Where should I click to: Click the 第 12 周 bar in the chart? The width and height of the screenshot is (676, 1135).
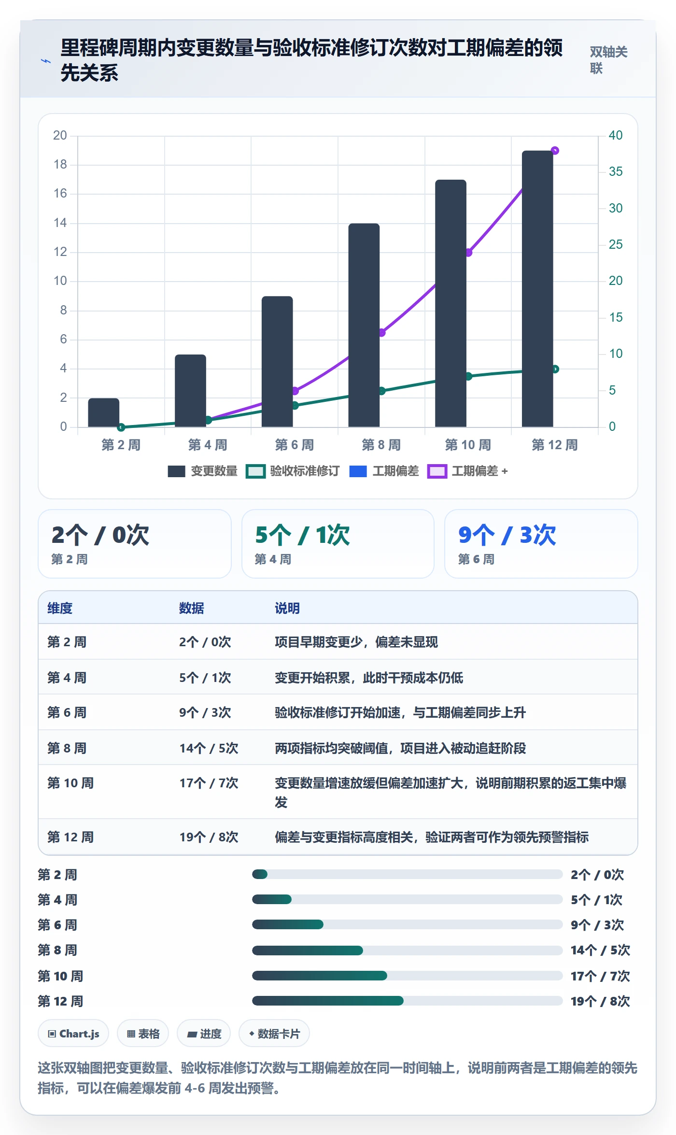tap(537, 289)
